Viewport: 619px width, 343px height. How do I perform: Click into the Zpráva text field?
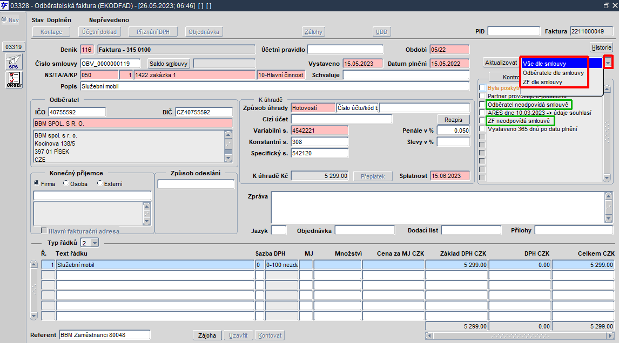[x=438, y=208]
